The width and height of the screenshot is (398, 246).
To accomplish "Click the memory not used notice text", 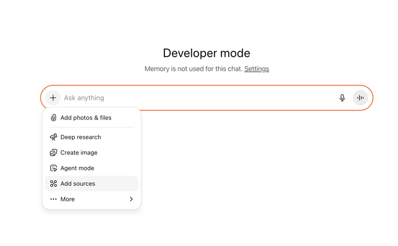I will pos(193,69).
